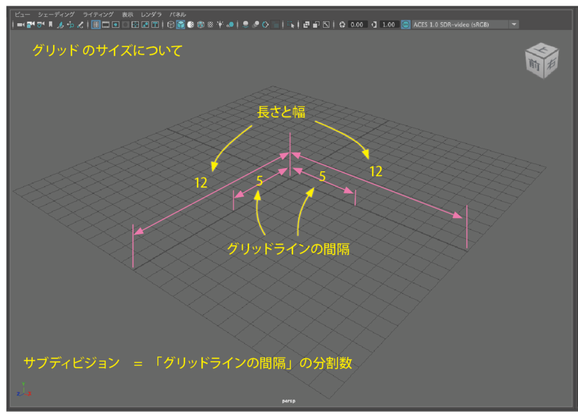
Task: Click the Use All Lights bulb icon
Action: coord(220,25)
